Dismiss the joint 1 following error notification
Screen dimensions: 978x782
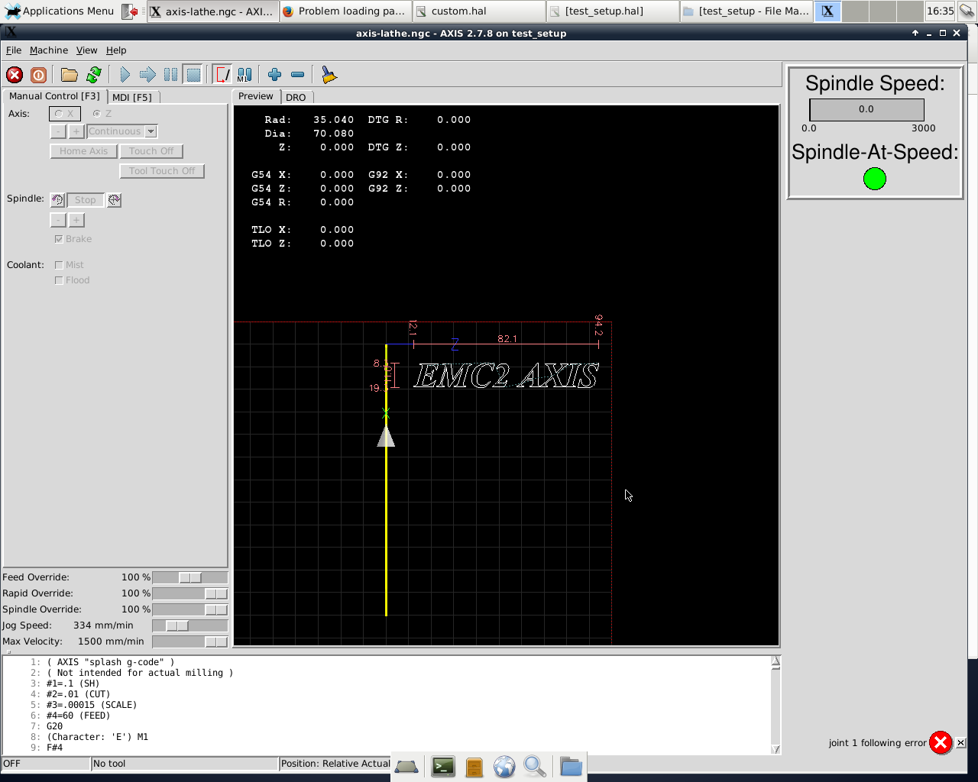coord(960,742)
